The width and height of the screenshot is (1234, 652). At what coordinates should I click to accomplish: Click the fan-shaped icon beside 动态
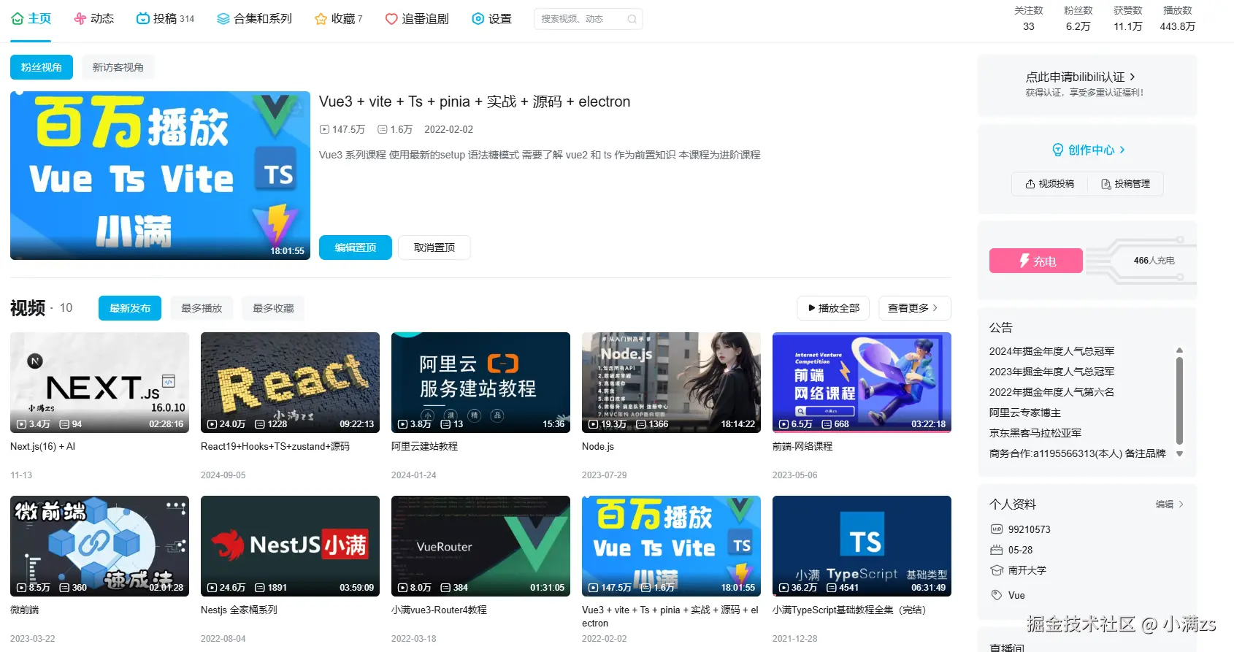tap(80, 19)
